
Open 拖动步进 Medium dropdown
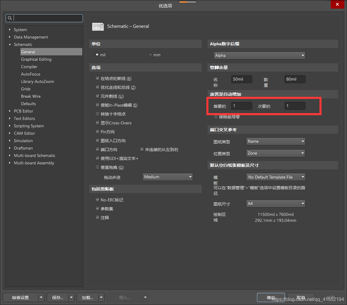[168, 177]
